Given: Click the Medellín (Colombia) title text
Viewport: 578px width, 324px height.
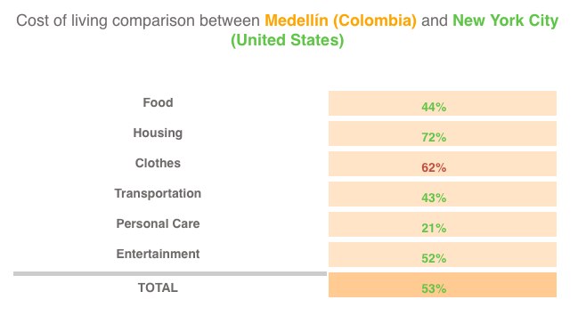Looking at the screenshot, I should coord(340,20).
